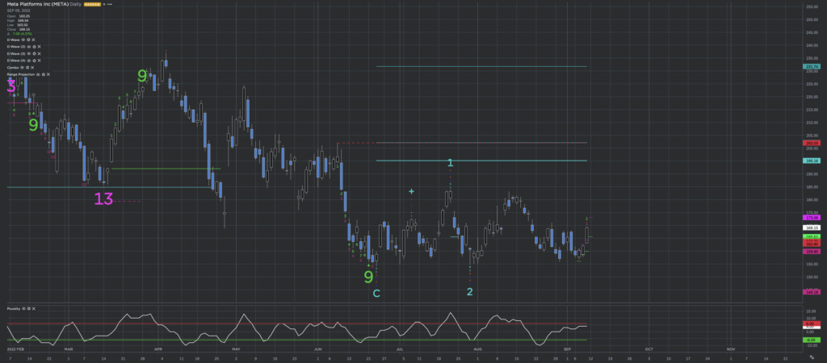Toggle visibility of the D-Wave indicator

tap(23, 40)
